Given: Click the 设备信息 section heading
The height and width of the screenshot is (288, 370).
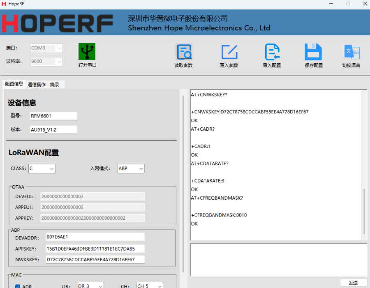Looking at the screenshot, I should [x=22, y=103].
